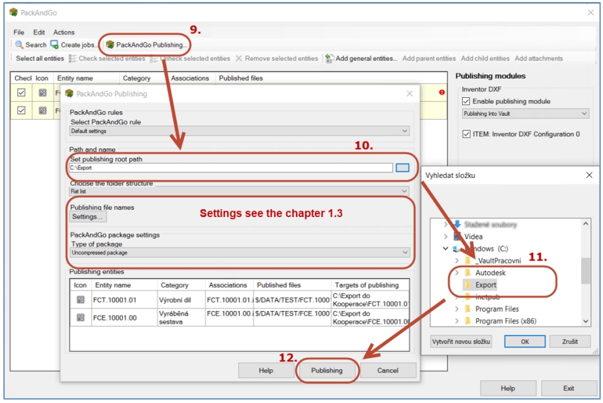Toggle ITEM: Inventor DXF Configuration 0 checkbox

point(466,134)
